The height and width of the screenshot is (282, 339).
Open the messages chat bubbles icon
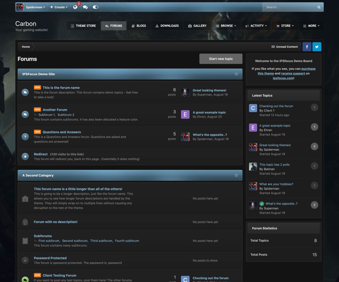pyautogui.click(x=85, y=7)
